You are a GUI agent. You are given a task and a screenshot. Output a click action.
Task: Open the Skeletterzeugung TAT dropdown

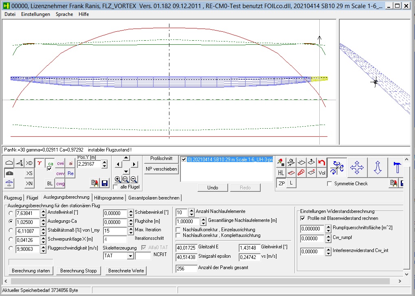pyautogui.click(x=130, y=256)
